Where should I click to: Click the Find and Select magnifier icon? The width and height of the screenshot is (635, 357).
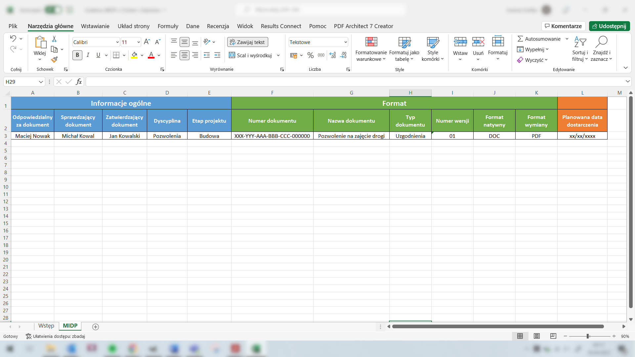601,42
